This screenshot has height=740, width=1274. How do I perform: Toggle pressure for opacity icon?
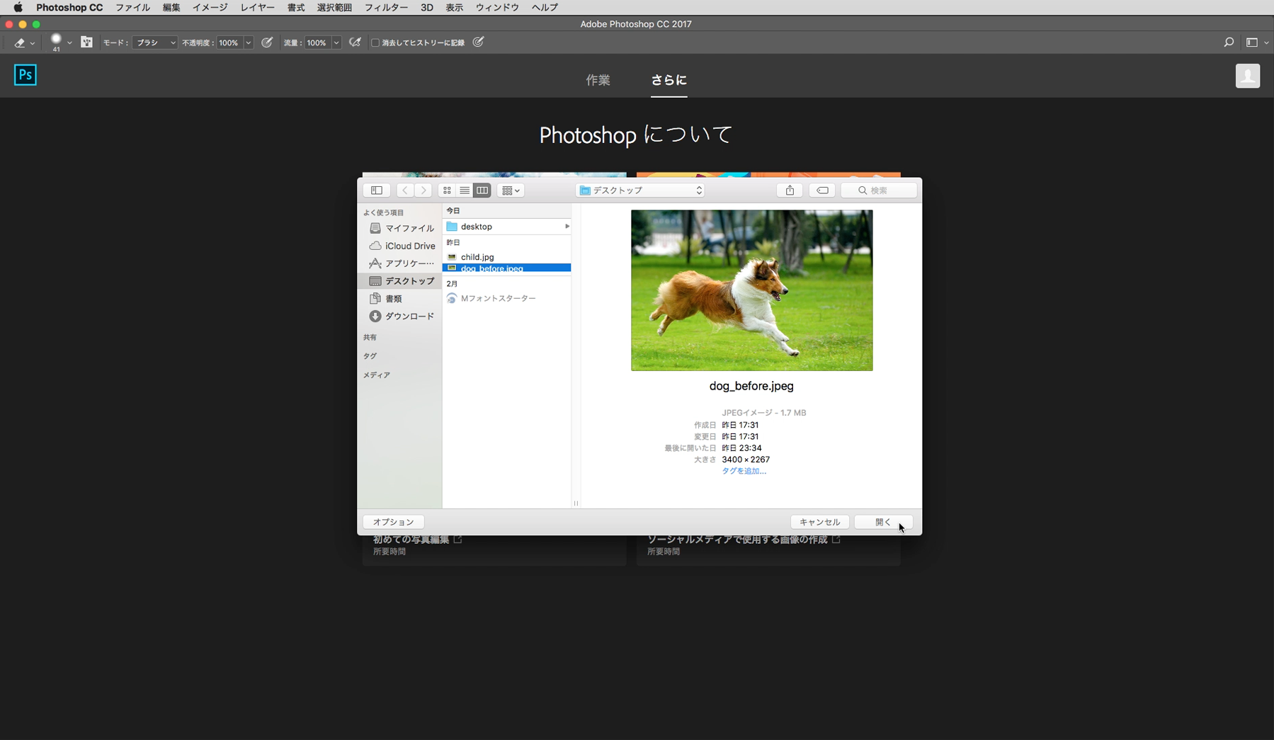point(267,42)
